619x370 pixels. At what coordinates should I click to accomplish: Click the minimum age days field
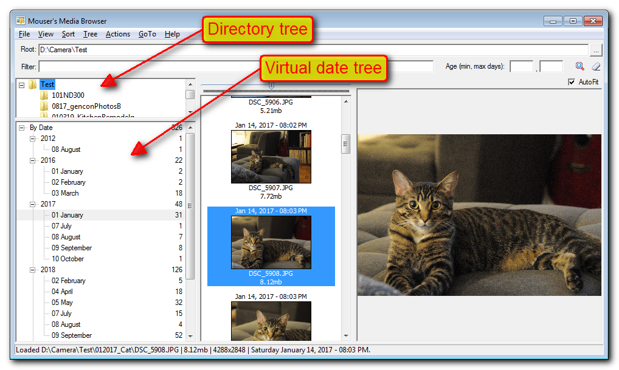[x=521, y=66]
